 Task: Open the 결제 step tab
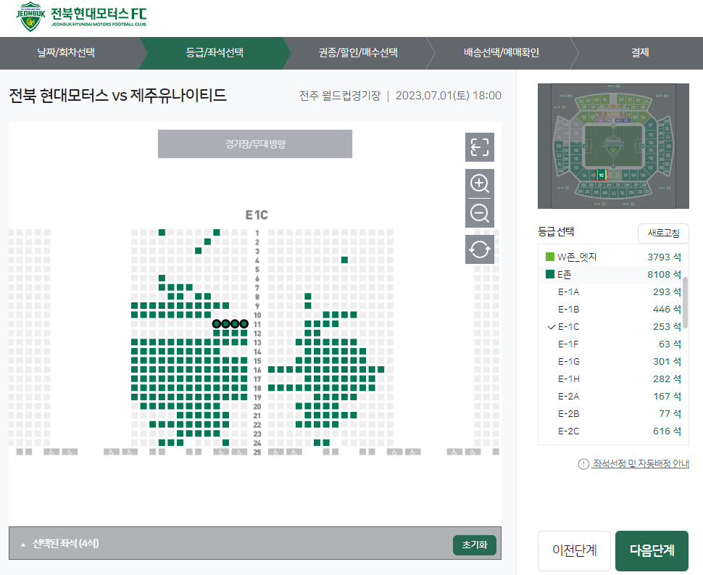coord(640,52)
